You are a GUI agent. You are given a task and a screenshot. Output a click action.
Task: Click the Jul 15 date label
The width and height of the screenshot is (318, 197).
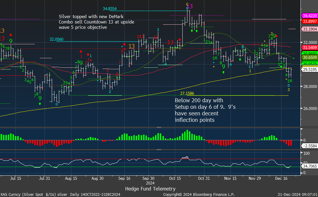point(15,178)
